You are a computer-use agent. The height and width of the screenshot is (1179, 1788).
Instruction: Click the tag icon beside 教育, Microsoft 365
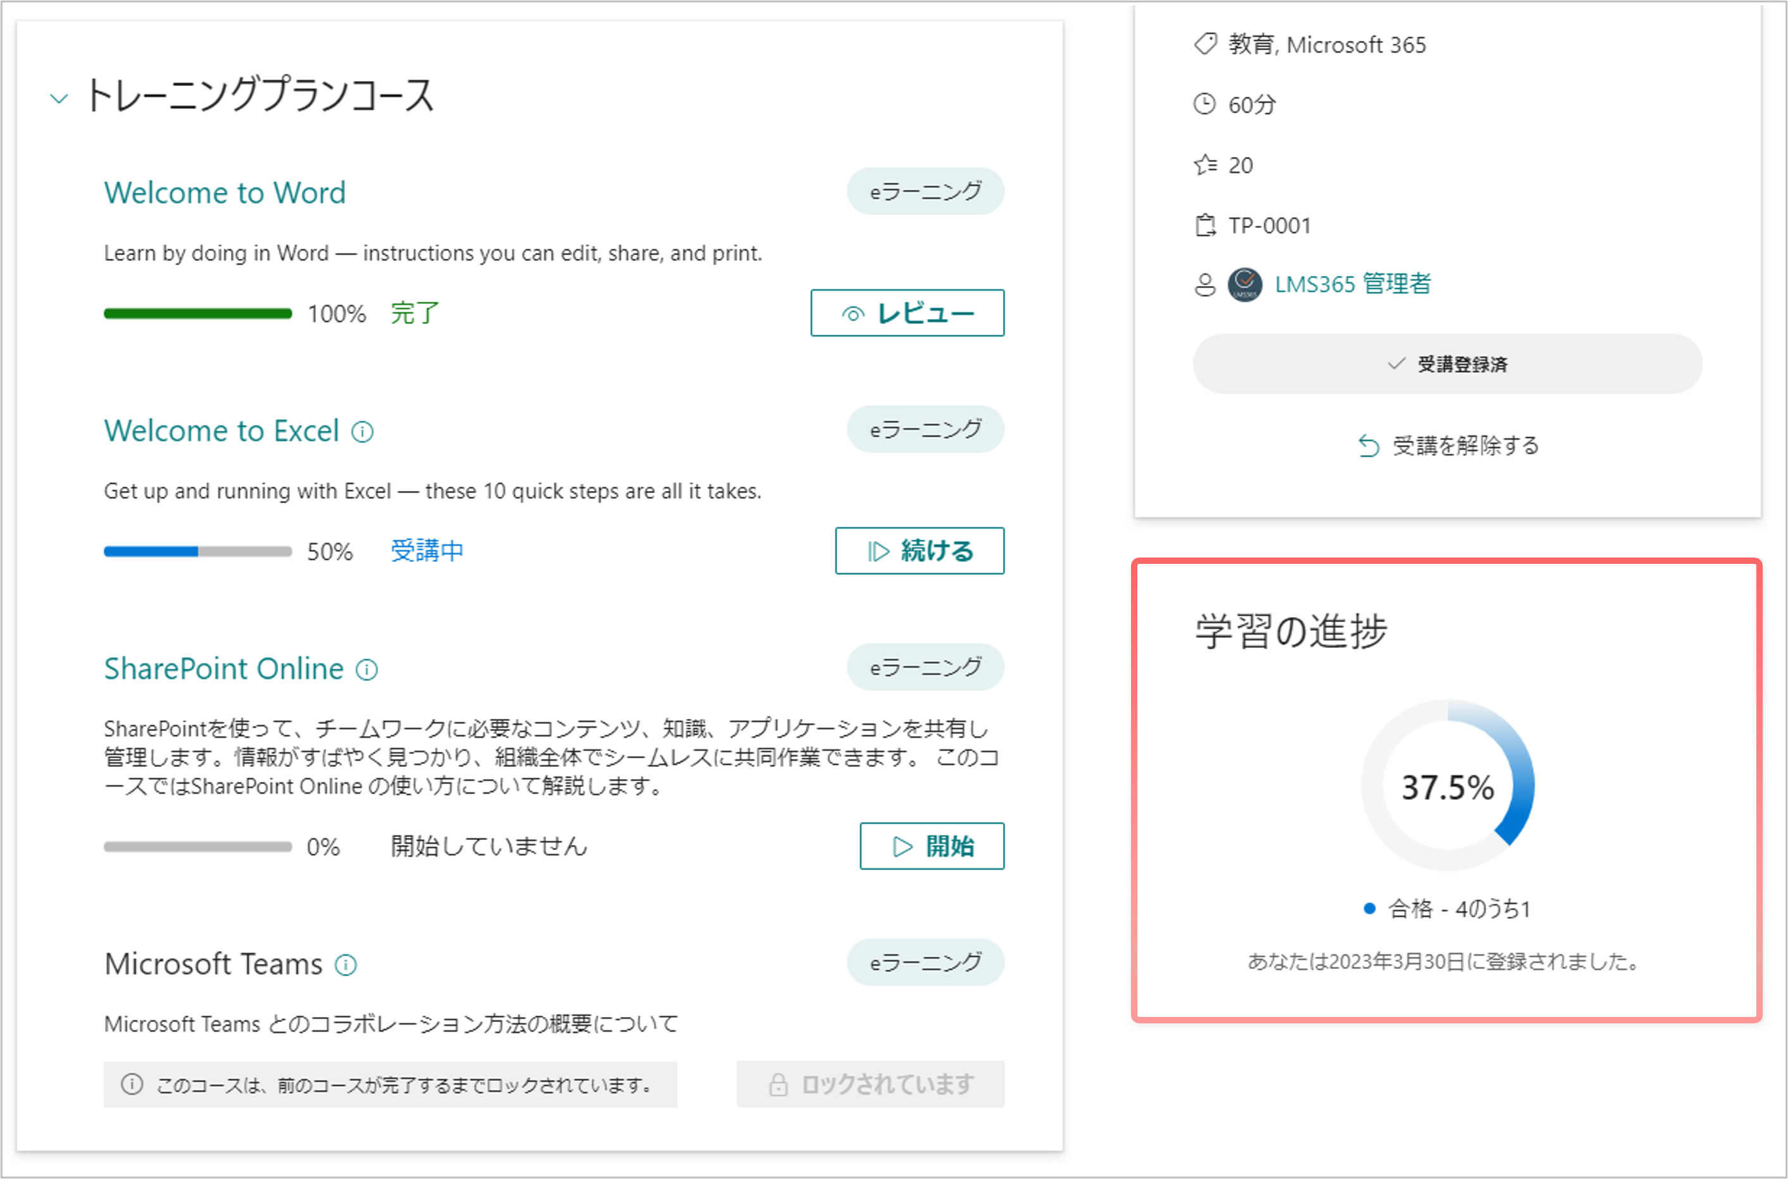[1205, 44]
